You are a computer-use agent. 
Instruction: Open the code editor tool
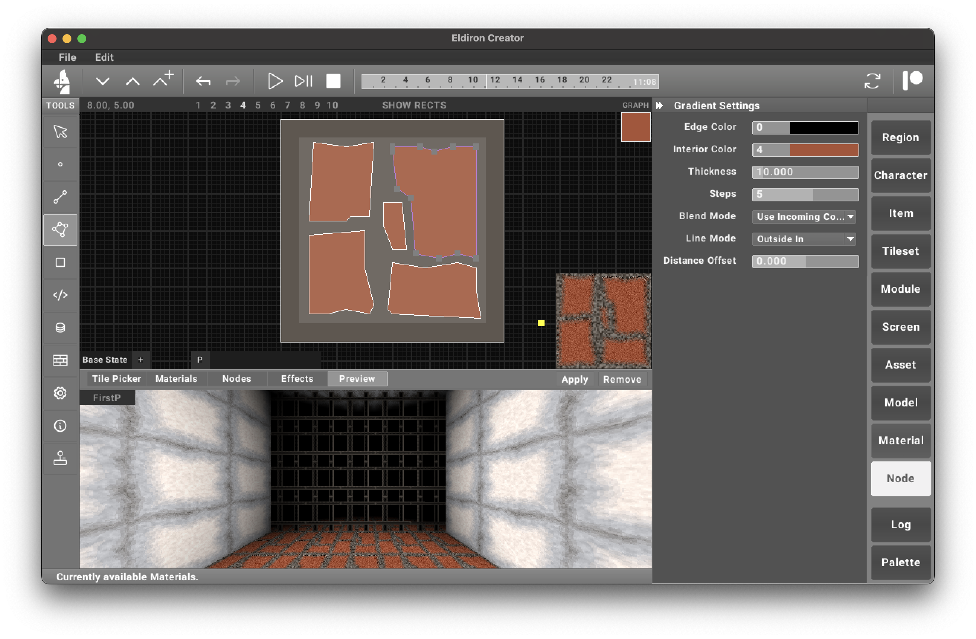(x=60, y=295)
